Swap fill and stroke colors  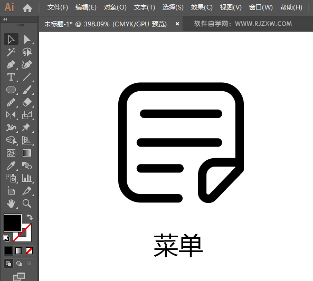coord(30,217)
